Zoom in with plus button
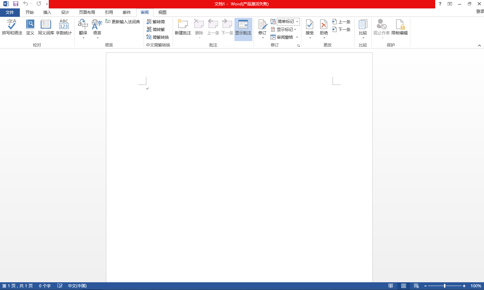The width and height of the screenshot is (484, 290). pos(464,286)
